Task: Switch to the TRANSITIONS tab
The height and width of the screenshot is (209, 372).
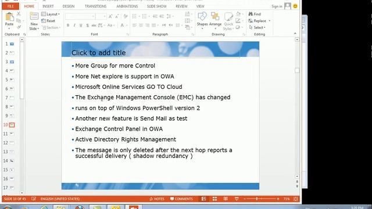Action: coord(95,6)
